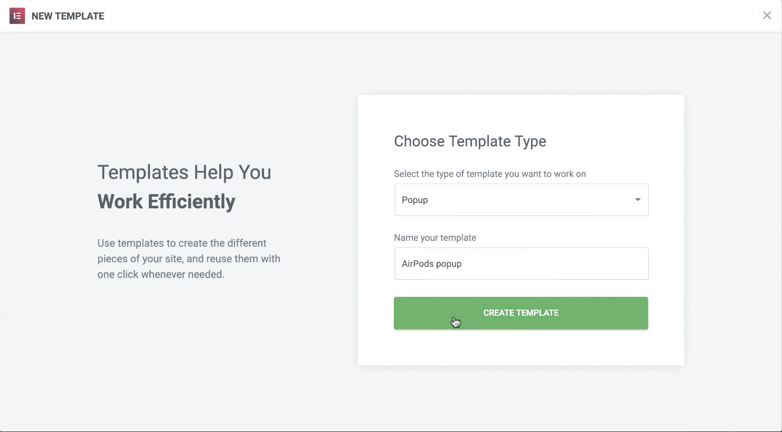Click the Choose Template Type heading
The height and width of the screenshot is (432, 782).
point(470,141)
